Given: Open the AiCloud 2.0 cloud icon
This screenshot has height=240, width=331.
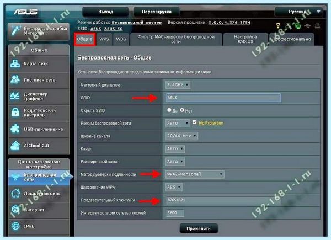Looking at the screenshot, I should tap(15, 146).
